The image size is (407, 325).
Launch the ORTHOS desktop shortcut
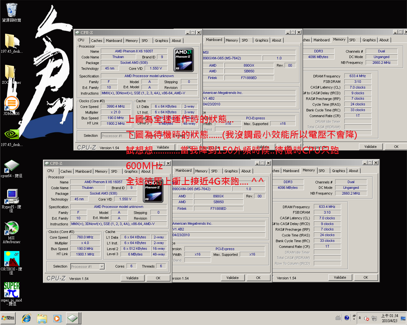tap(11, 263)
